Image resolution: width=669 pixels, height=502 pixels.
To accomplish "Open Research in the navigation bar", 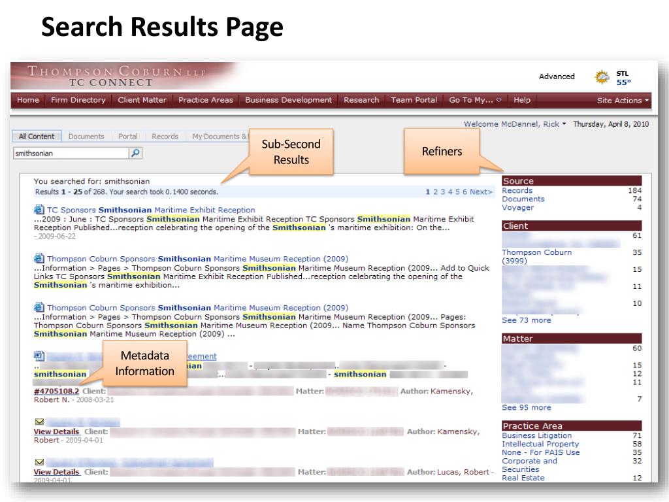I will 361,100.
